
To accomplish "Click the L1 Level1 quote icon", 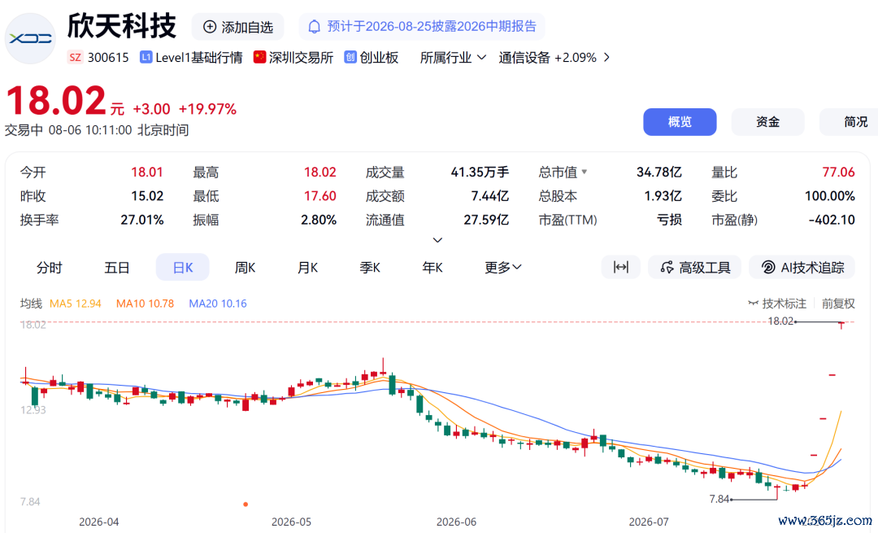I will [x=146, y=57].
